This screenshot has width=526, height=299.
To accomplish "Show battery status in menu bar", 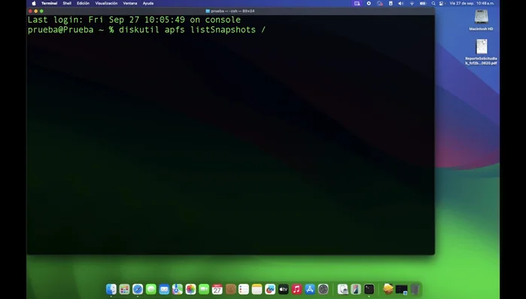I will (x=423, y=3).
